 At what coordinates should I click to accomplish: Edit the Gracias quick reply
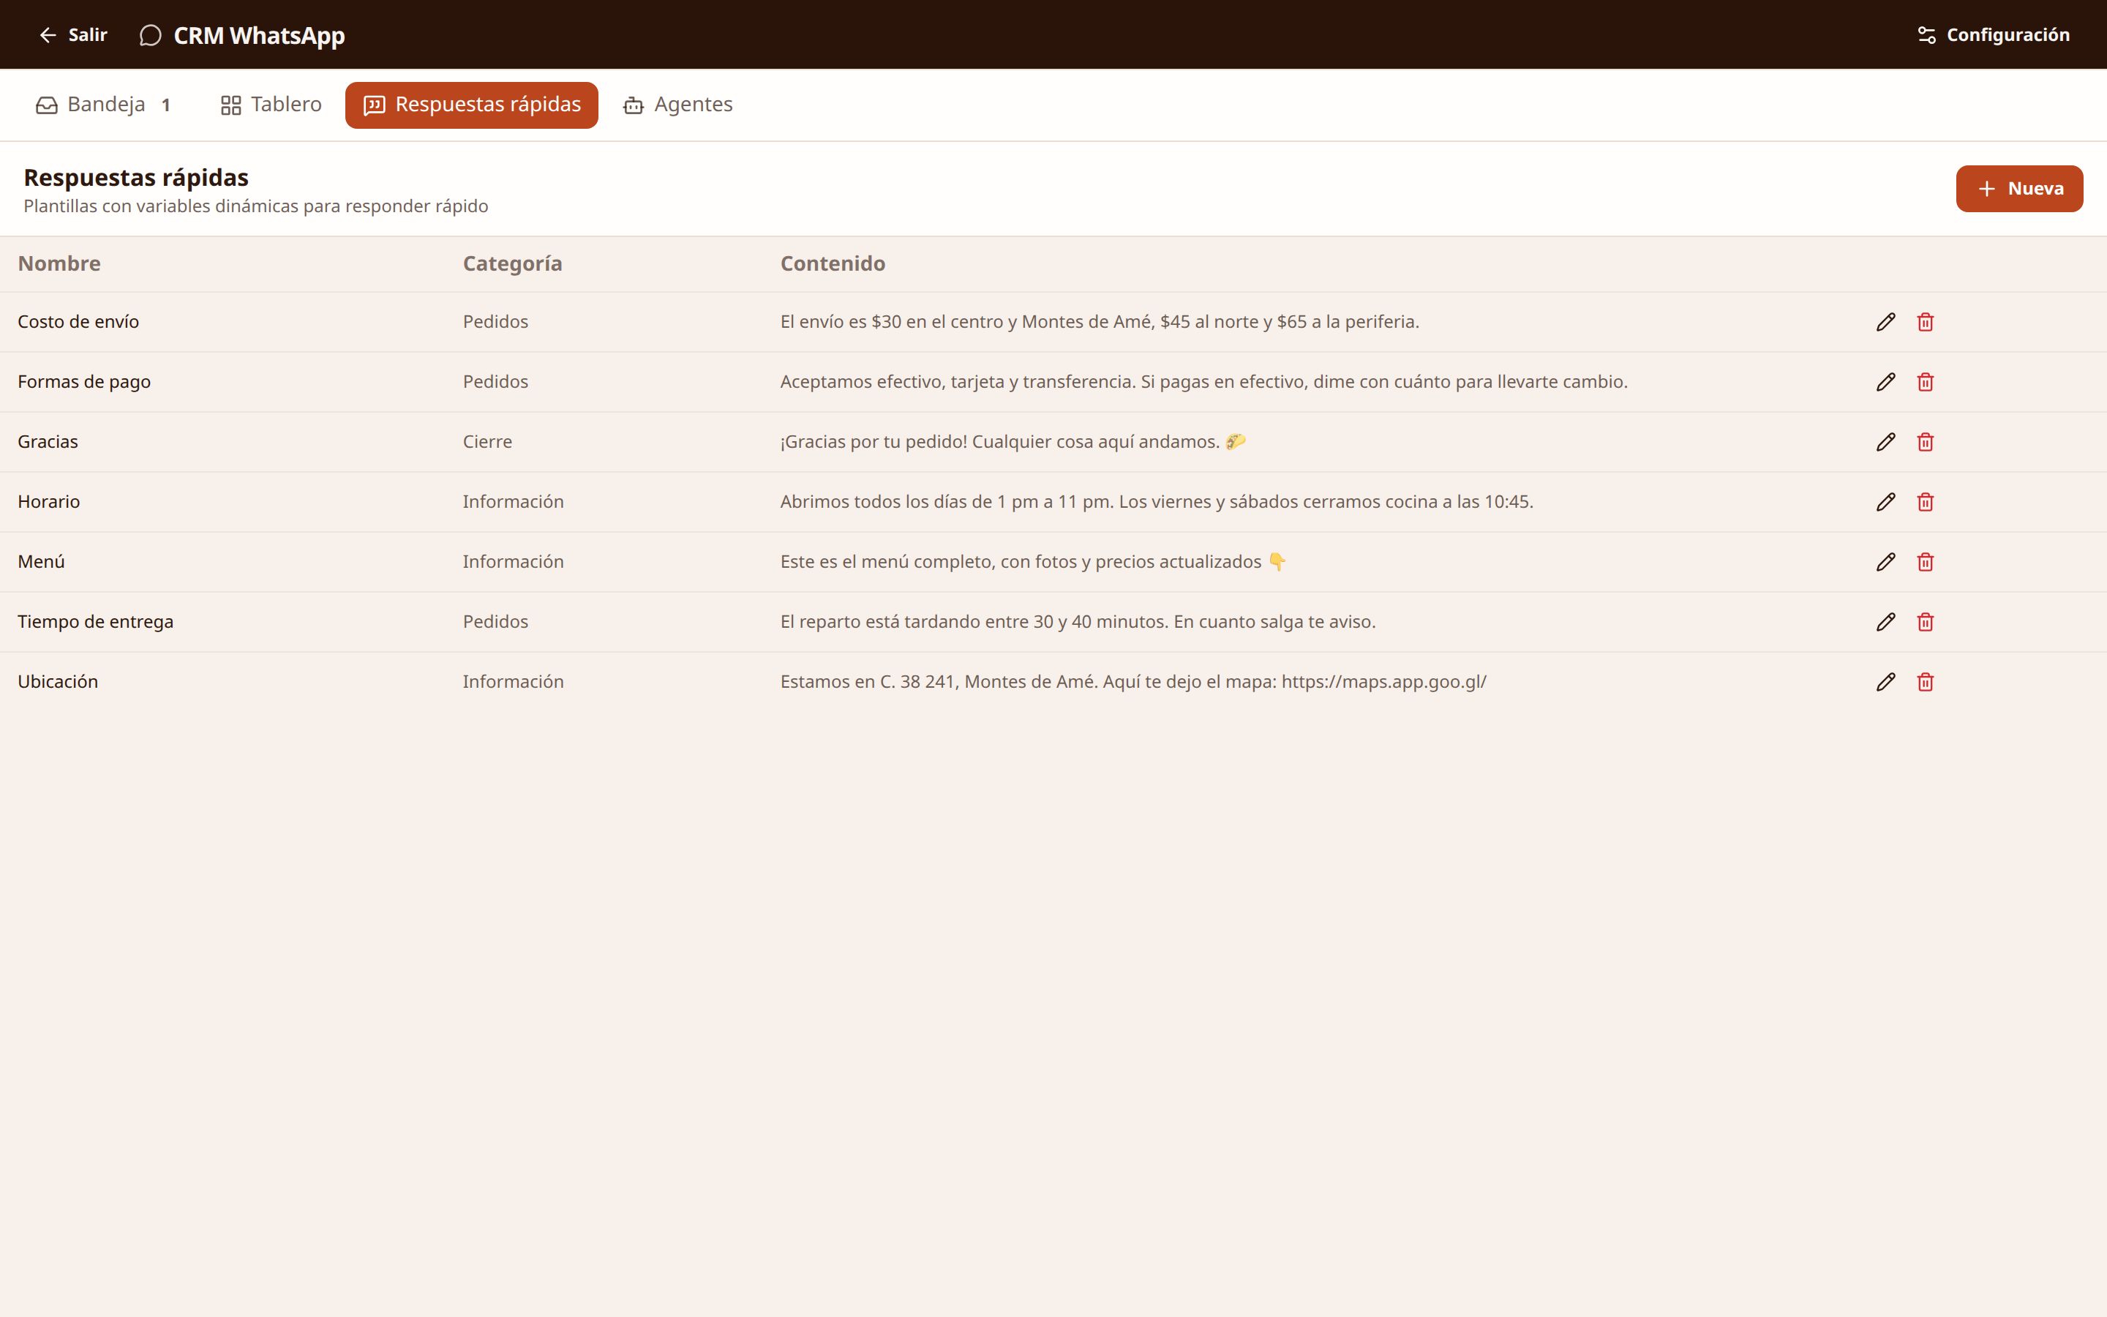[x=1886, y=443]
